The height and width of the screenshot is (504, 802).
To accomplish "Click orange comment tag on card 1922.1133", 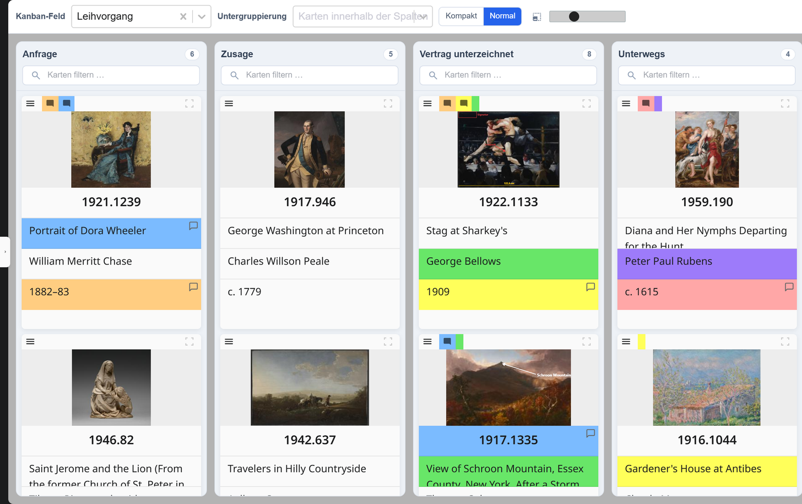I will [447, 104].
